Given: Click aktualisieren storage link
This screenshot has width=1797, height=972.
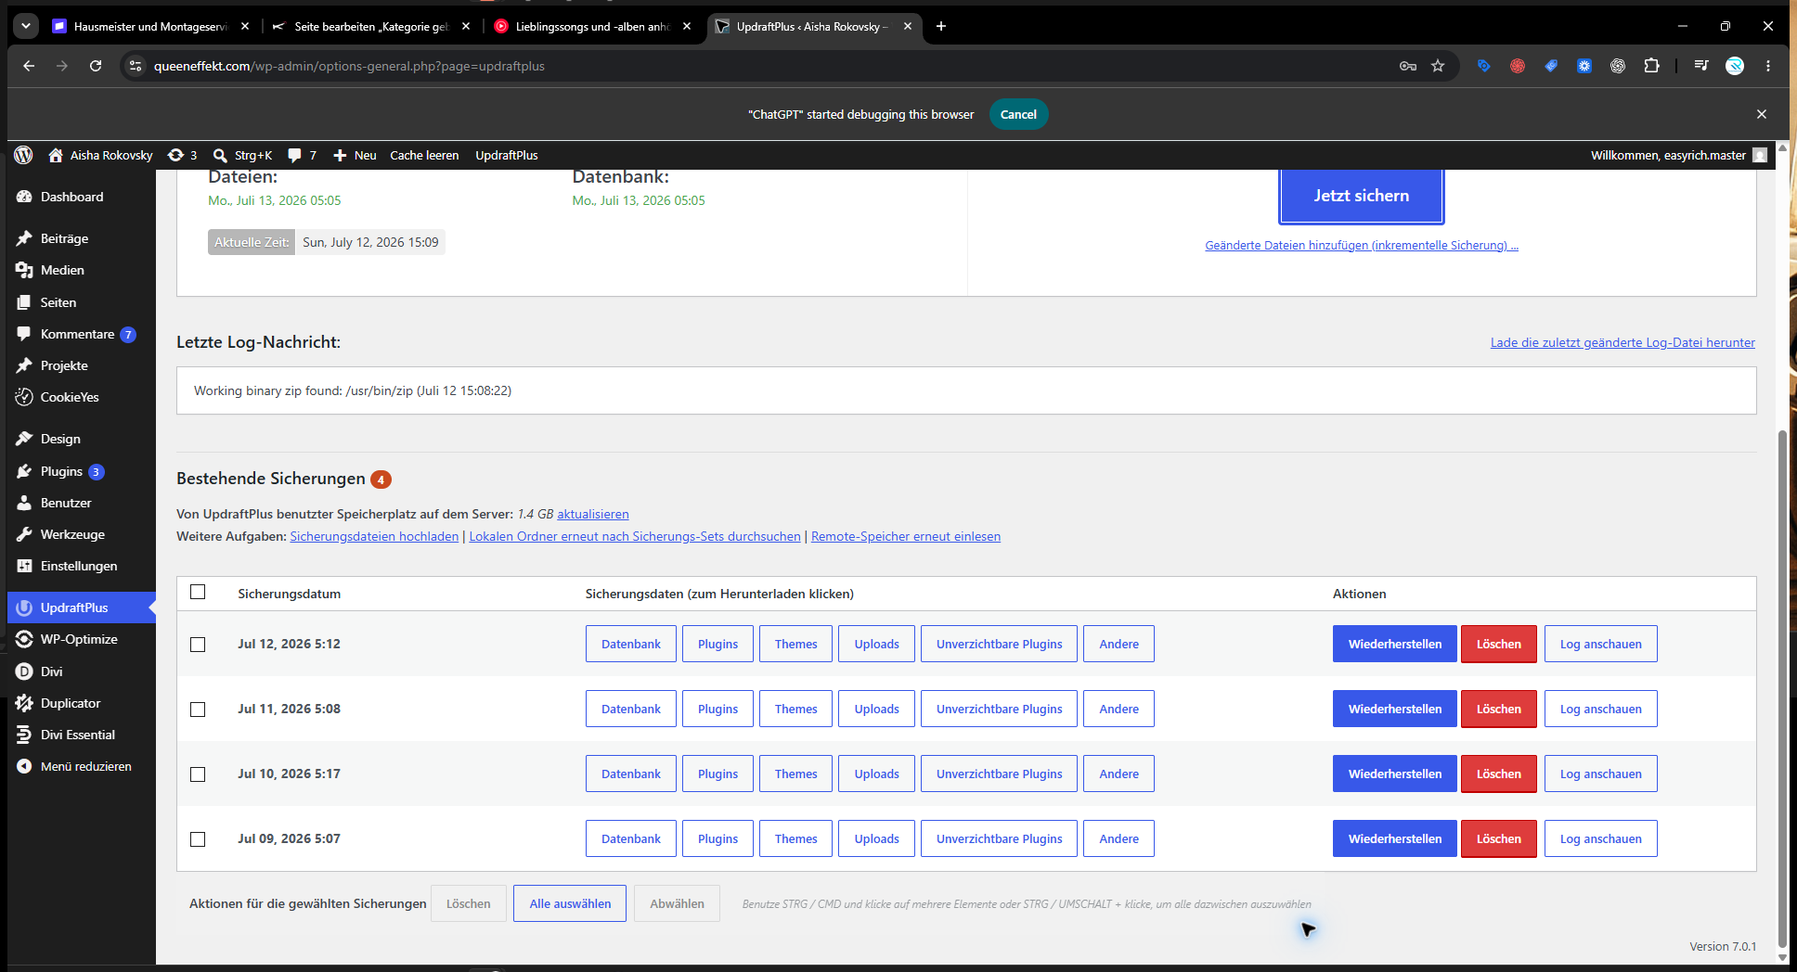Looking at the screenshot, I should click(x=593, y=514).
